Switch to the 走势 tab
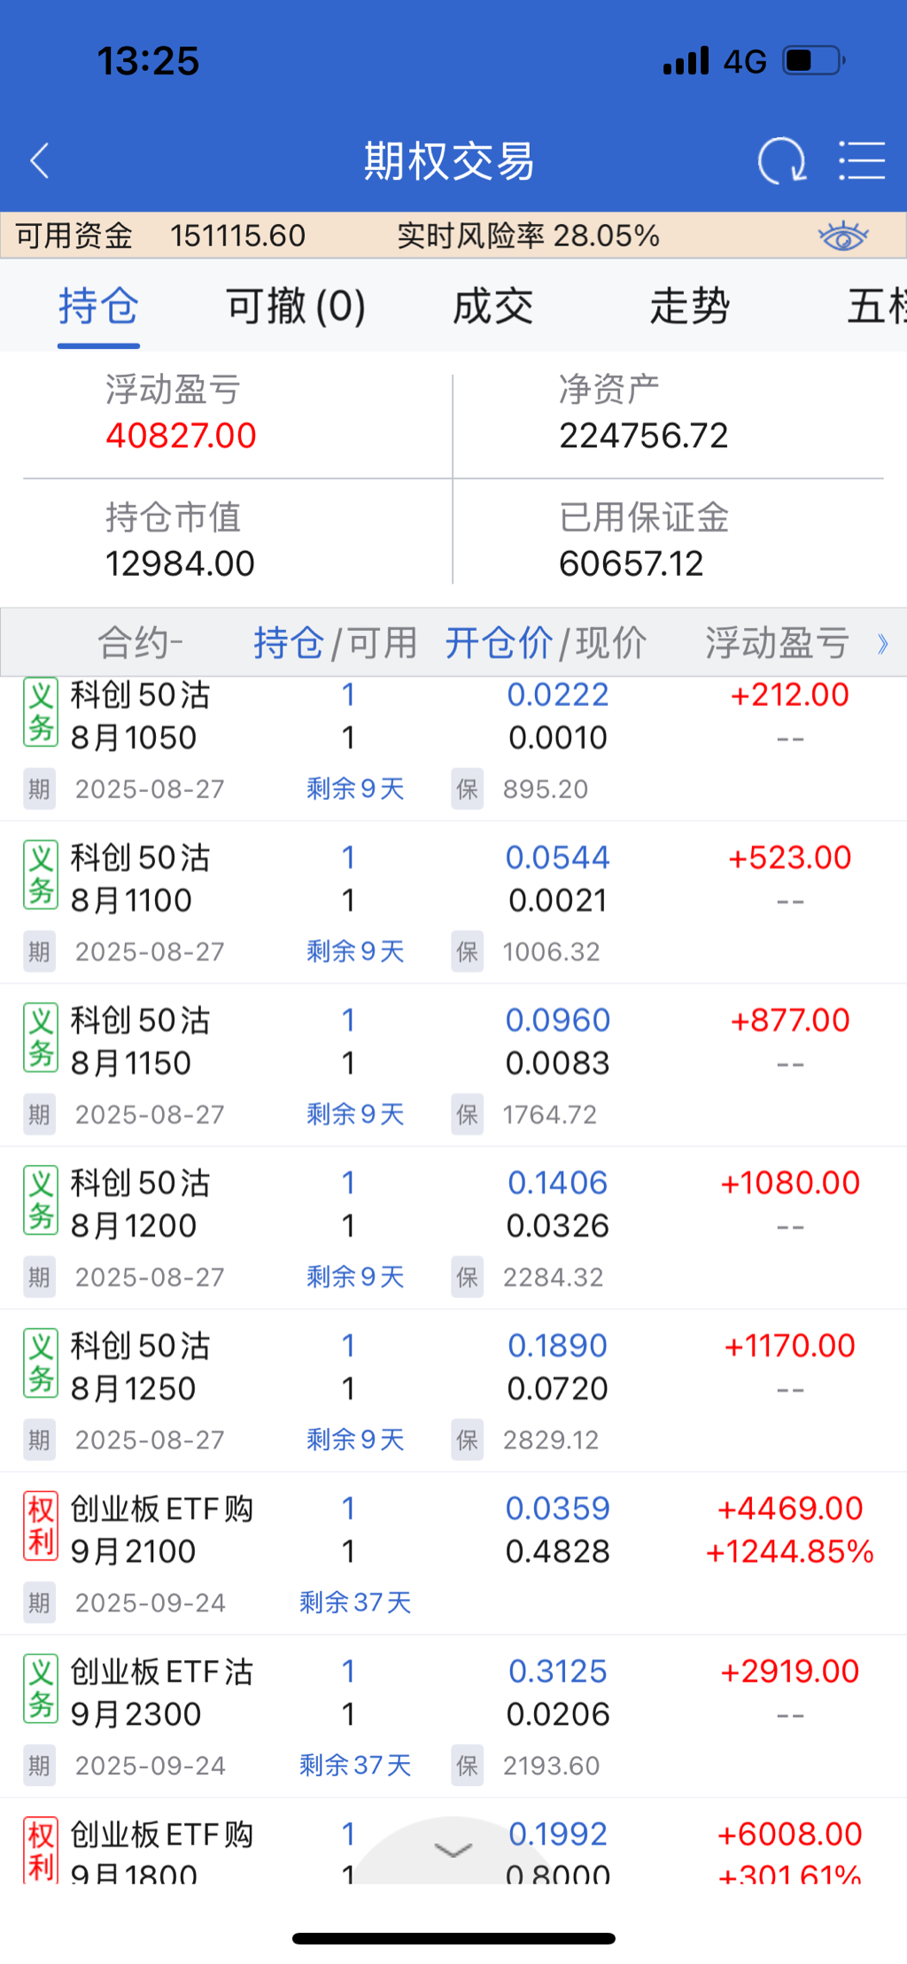This screenshot has width=907, height=1964. point(689,307)
